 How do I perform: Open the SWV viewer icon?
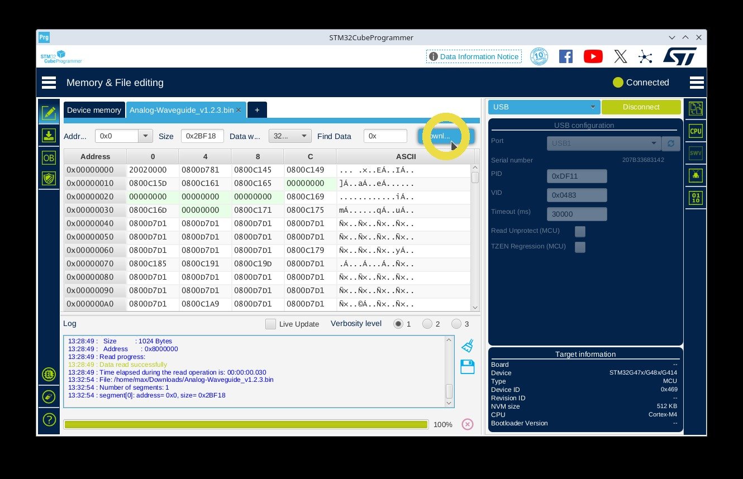click(696, 153)
